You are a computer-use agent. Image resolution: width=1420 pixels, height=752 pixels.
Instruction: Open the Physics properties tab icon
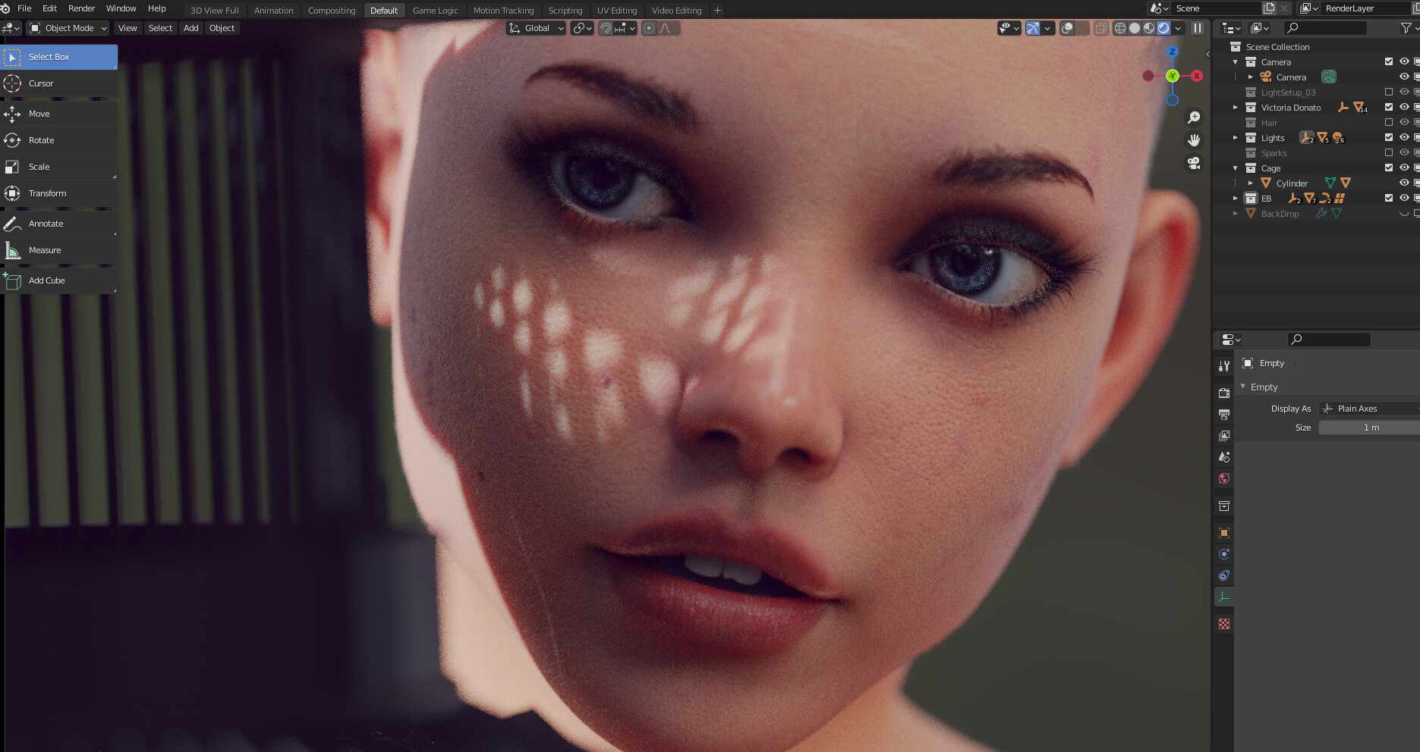coord(1223,554)
